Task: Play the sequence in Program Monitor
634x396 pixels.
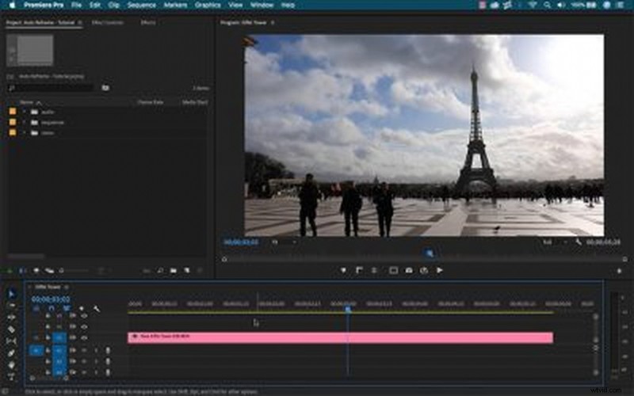Action: [439, 270]
